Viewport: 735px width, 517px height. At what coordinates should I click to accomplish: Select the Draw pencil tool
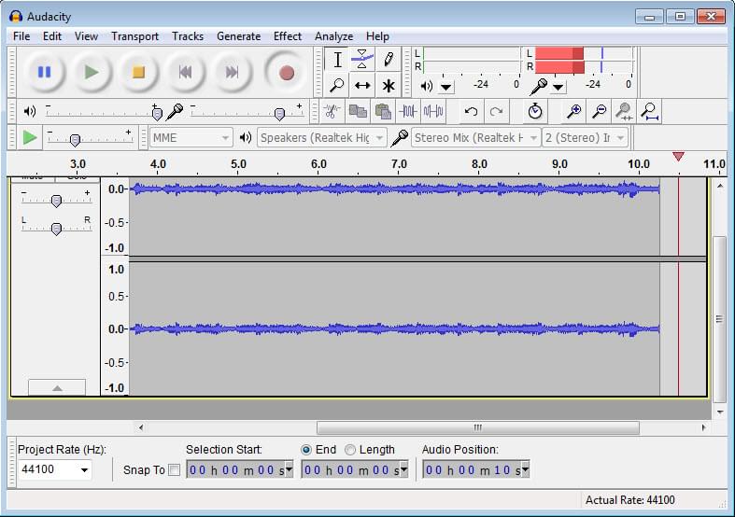tap(389, 60)
